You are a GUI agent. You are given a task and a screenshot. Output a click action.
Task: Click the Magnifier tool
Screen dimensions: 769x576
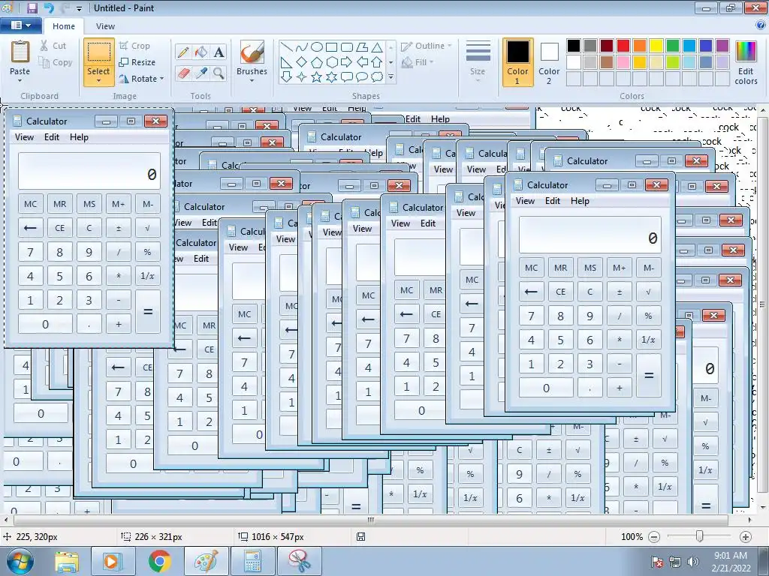click(x=219, y=73)
